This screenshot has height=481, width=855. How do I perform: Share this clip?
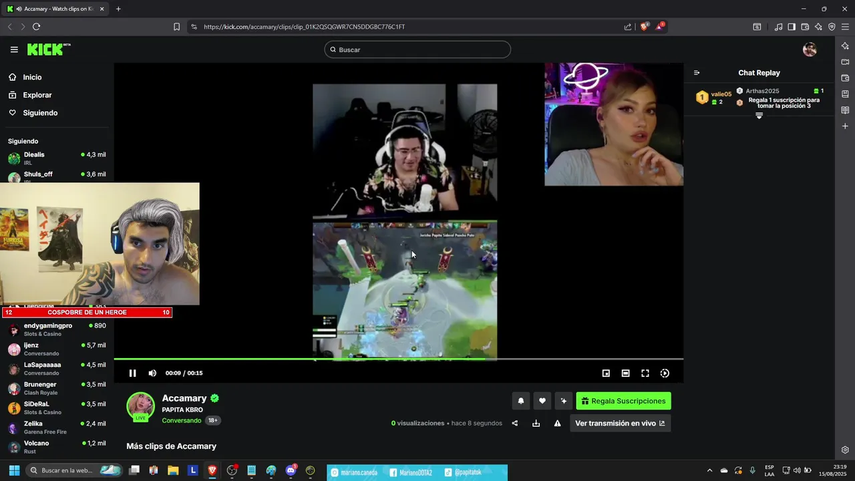tap(515, 423)
